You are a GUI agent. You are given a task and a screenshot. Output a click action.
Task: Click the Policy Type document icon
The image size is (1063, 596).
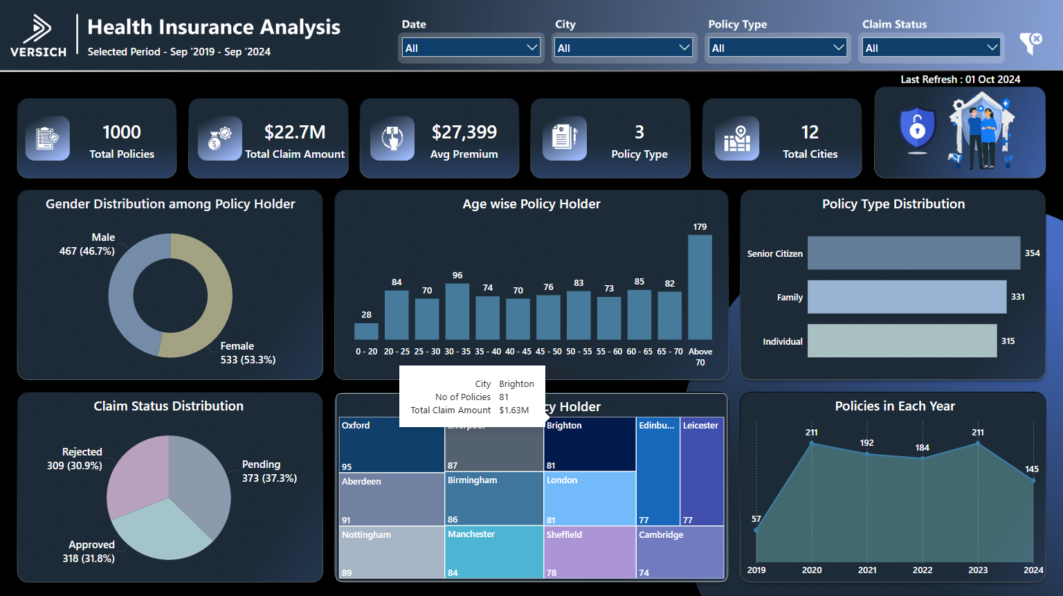click(x=564, y=138)
